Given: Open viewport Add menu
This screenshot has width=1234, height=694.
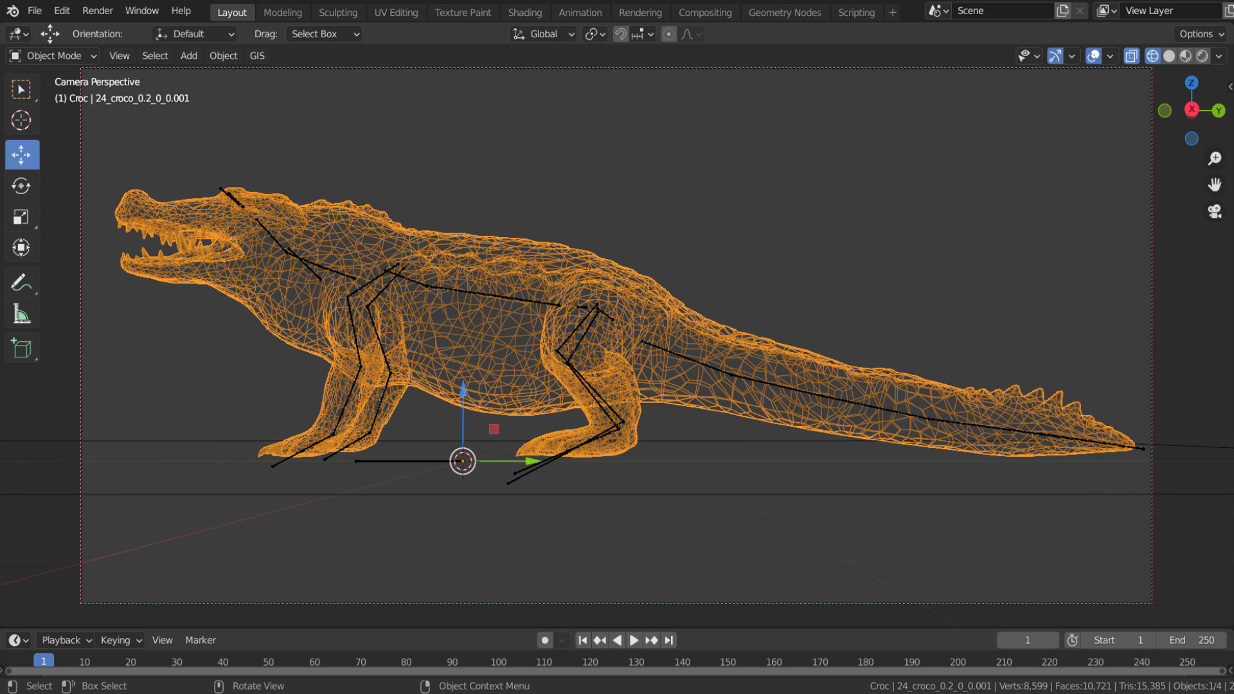Looking at the screenshot, I should [x=189, y=56].
